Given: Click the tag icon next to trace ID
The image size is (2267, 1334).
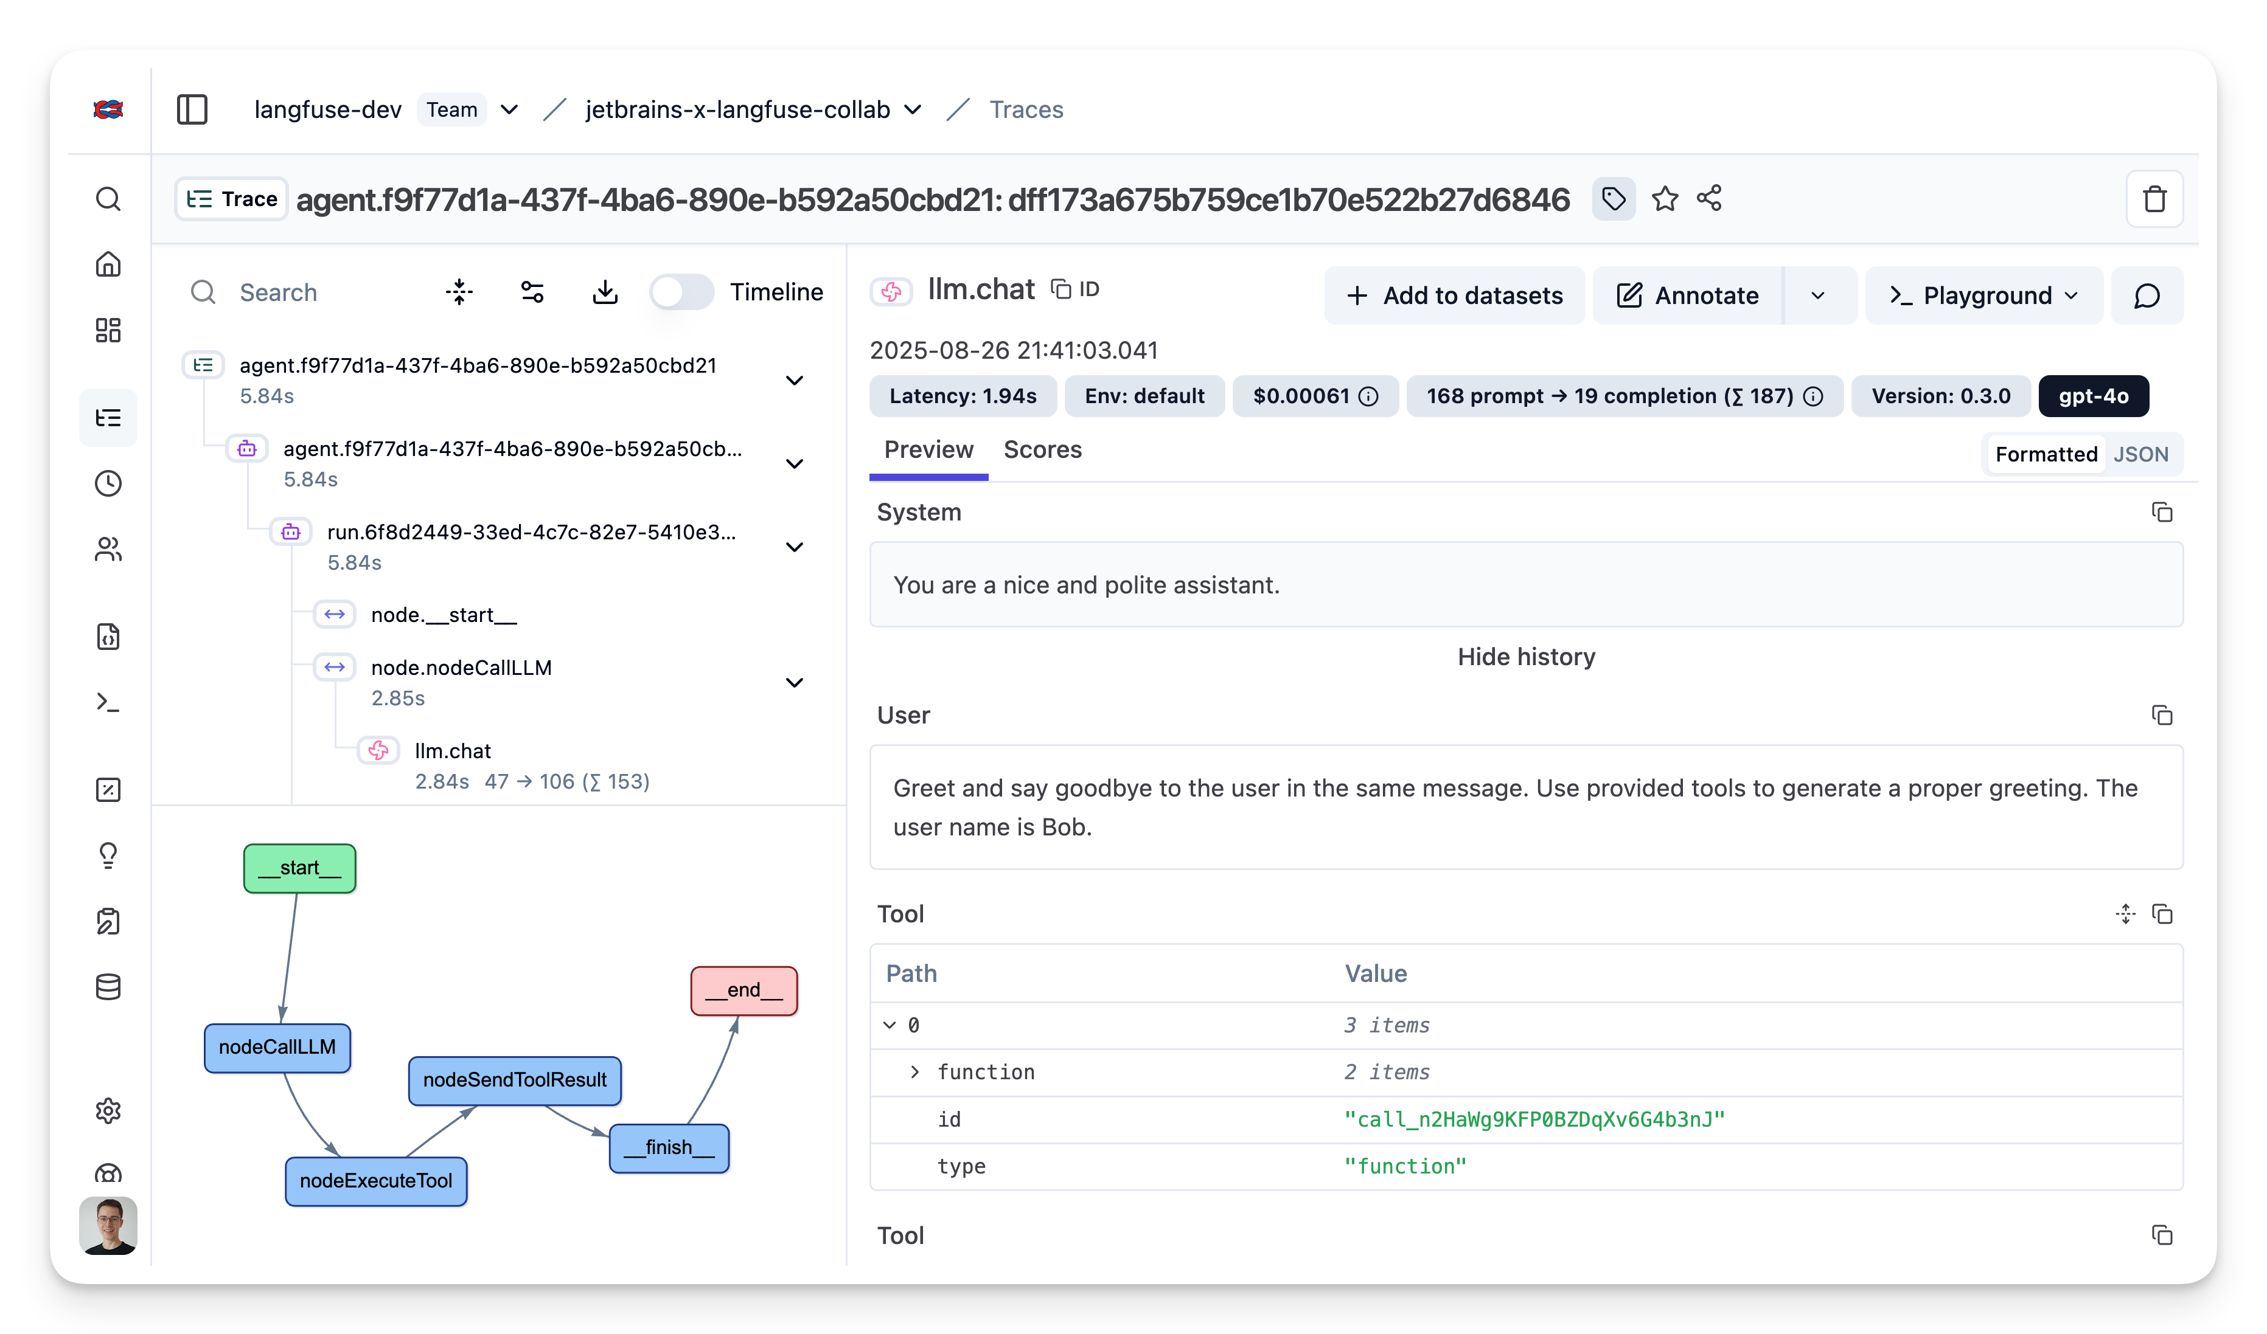Looking at the screenshot, I should tap(1613, 199).
